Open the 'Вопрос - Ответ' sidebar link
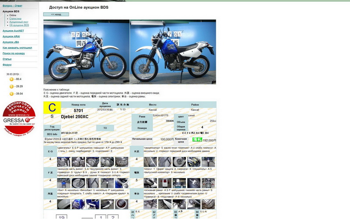350x219 pixels. point(13,6)
